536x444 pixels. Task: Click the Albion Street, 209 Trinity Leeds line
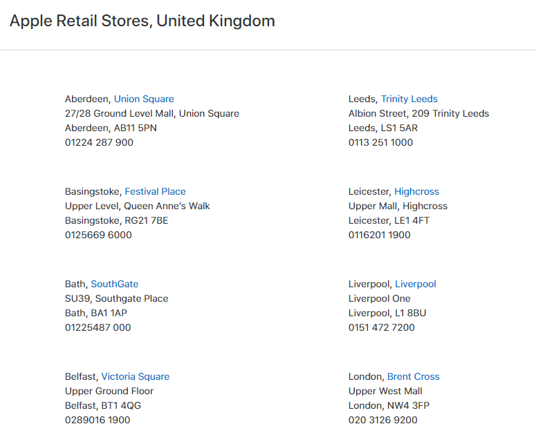point(418,113)
